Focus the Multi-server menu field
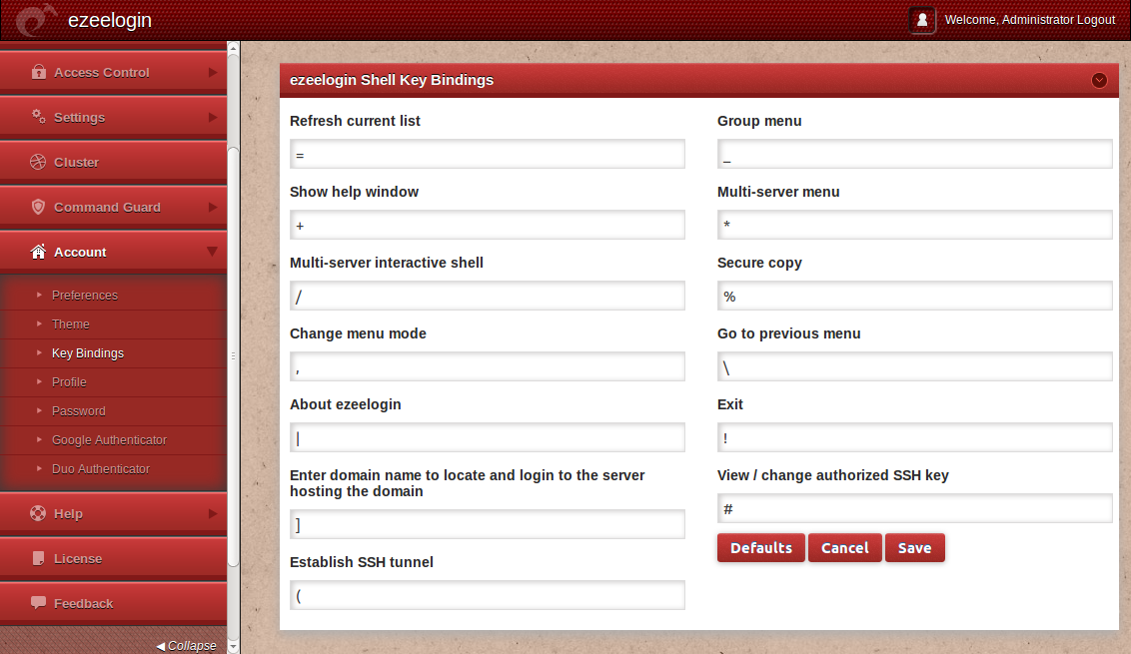The width and height of the screenshot is (1131, 654). coord(914,225)
